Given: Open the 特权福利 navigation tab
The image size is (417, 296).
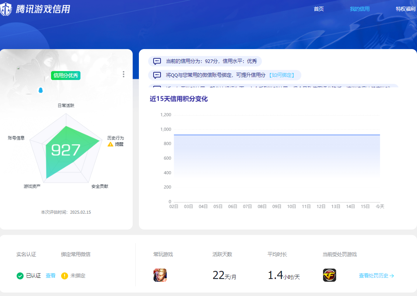Looking at the screenshot, I should point(405,9).
